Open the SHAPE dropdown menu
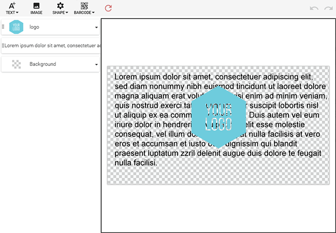Image resolution: width=336 pixels, height=233 pixels. coord(60,8)
